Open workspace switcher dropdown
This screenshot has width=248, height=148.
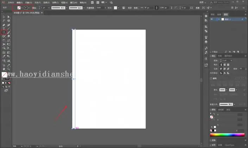(x=203, y=2)
